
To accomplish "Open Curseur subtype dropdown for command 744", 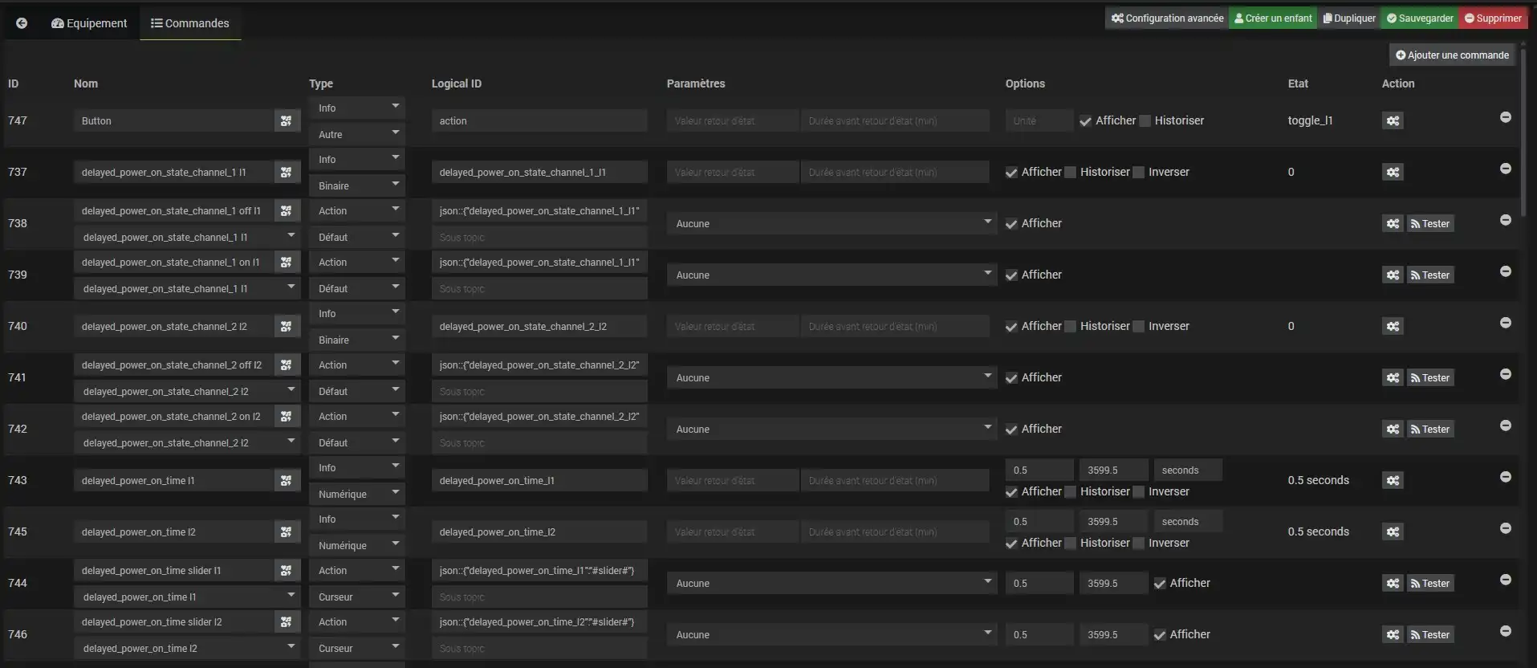I will pyautogui.click(x=356, y=597).
